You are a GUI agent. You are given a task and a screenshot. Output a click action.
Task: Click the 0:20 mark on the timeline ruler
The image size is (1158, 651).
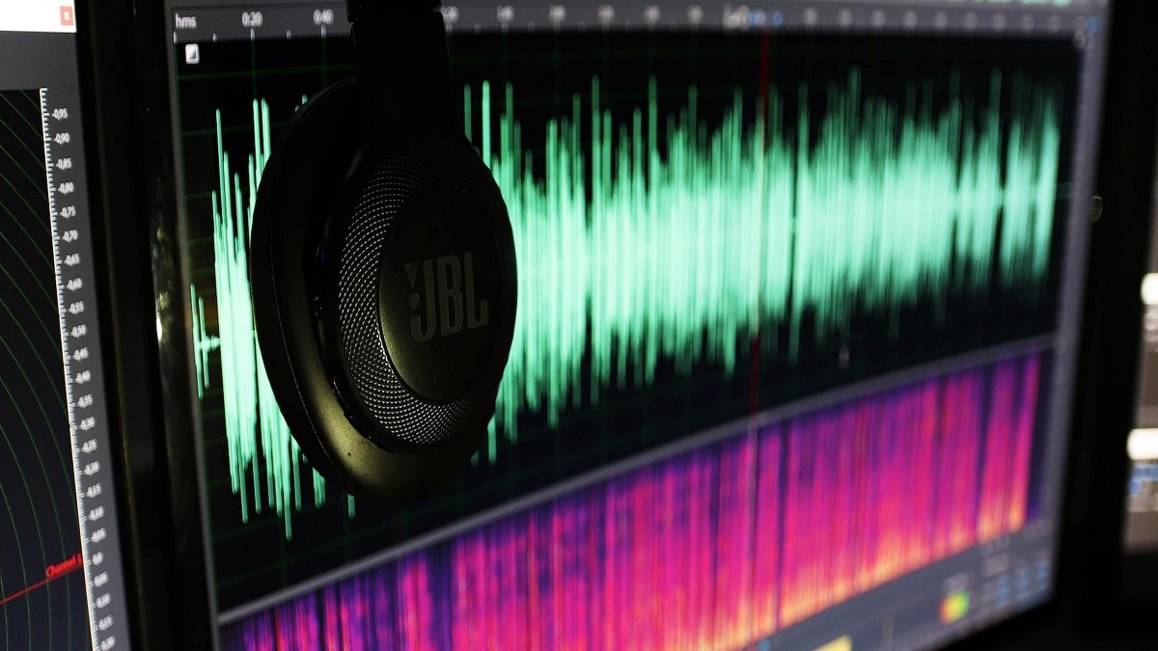click(252, 17)
